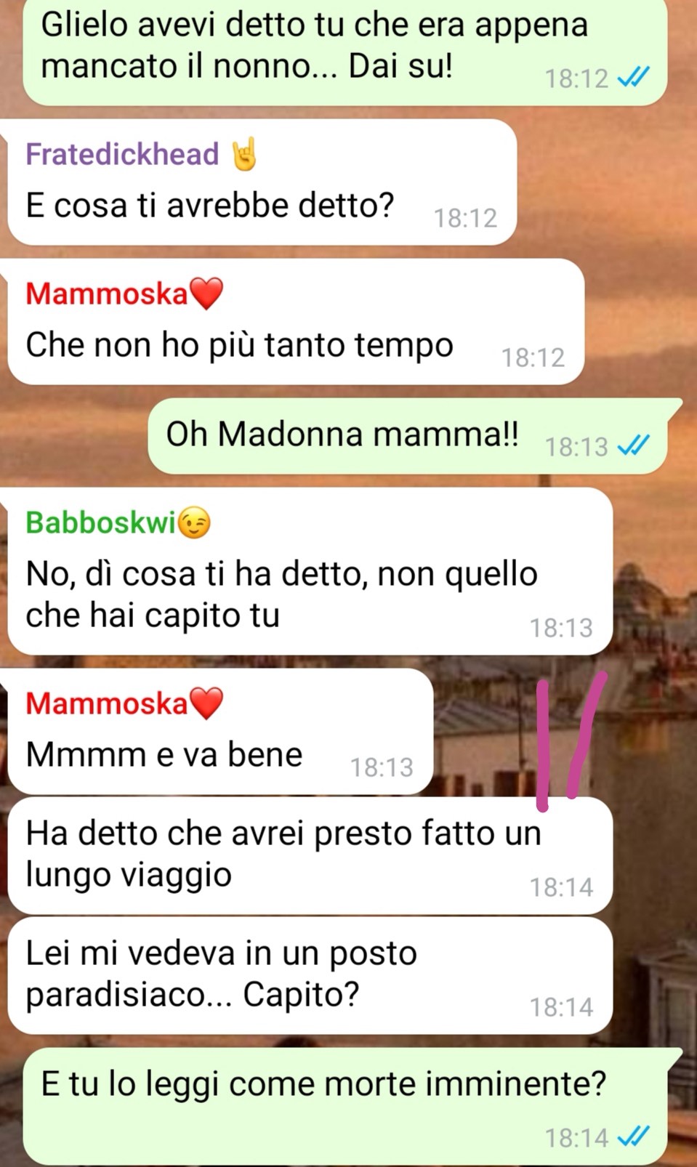Select the 'Mmmm e va bene' message
Viewport: 697px width, 1167px height.
coord(220,732)
